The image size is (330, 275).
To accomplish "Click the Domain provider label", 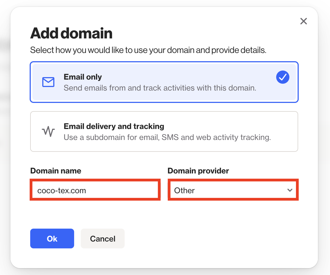I will click(x=198, y=171).
